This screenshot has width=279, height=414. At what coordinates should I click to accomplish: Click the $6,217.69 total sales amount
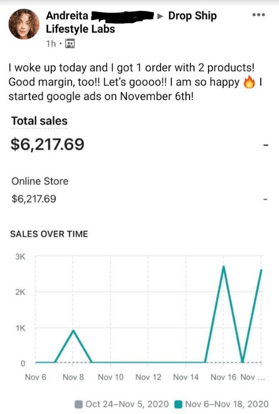pyautogui.click(x=47, y=144)
